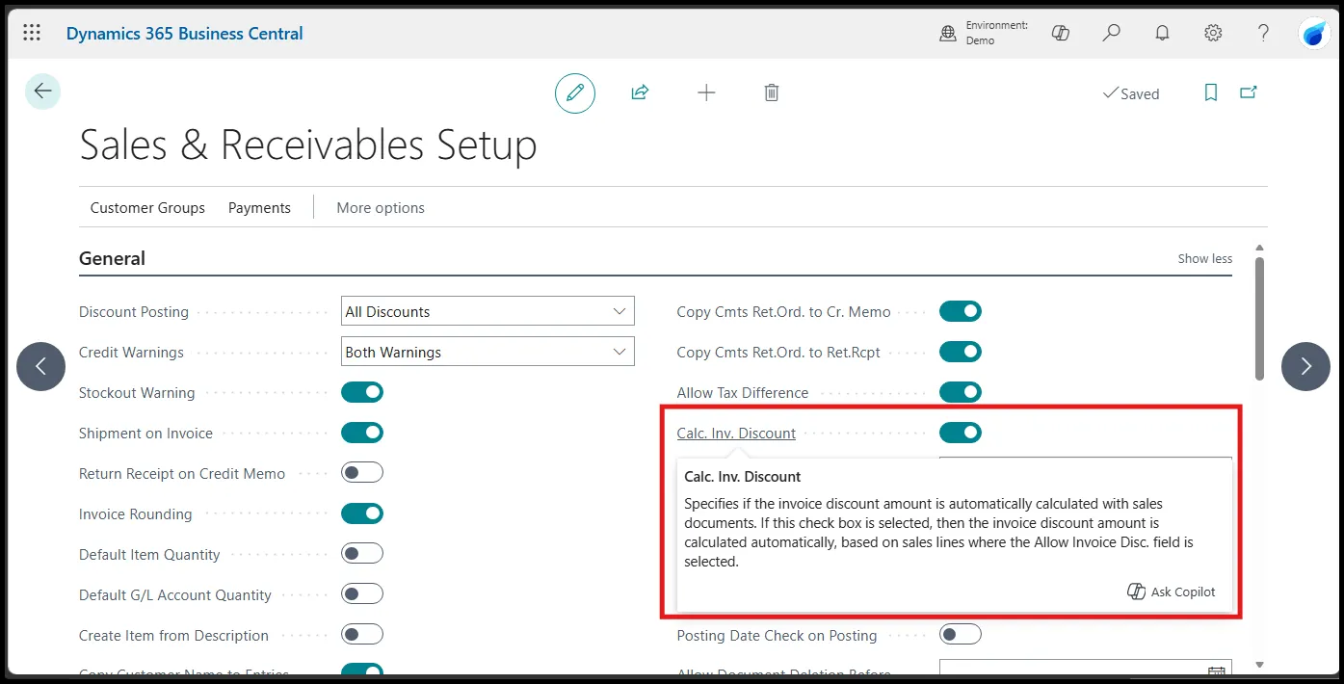The width and height of the screenshot is (1344, 684).
Task: Toggle Stockout Warning switch
Action: coord(362,392)
